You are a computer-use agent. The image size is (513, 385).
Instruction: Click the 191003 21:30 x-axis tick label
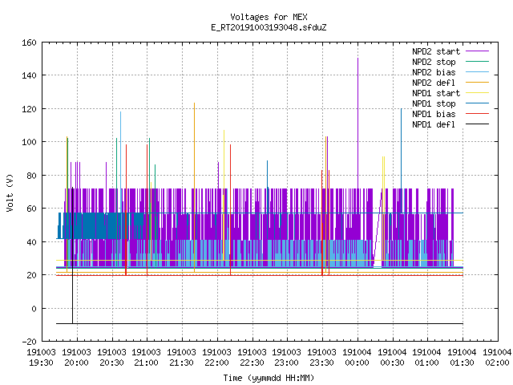click(x=182, y=358)
